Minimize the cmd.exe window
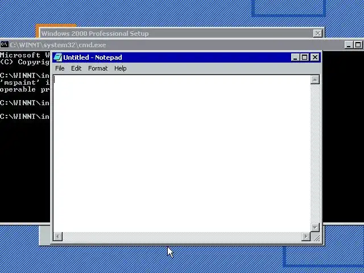This screenshot has width=364, height=273. 349,45
